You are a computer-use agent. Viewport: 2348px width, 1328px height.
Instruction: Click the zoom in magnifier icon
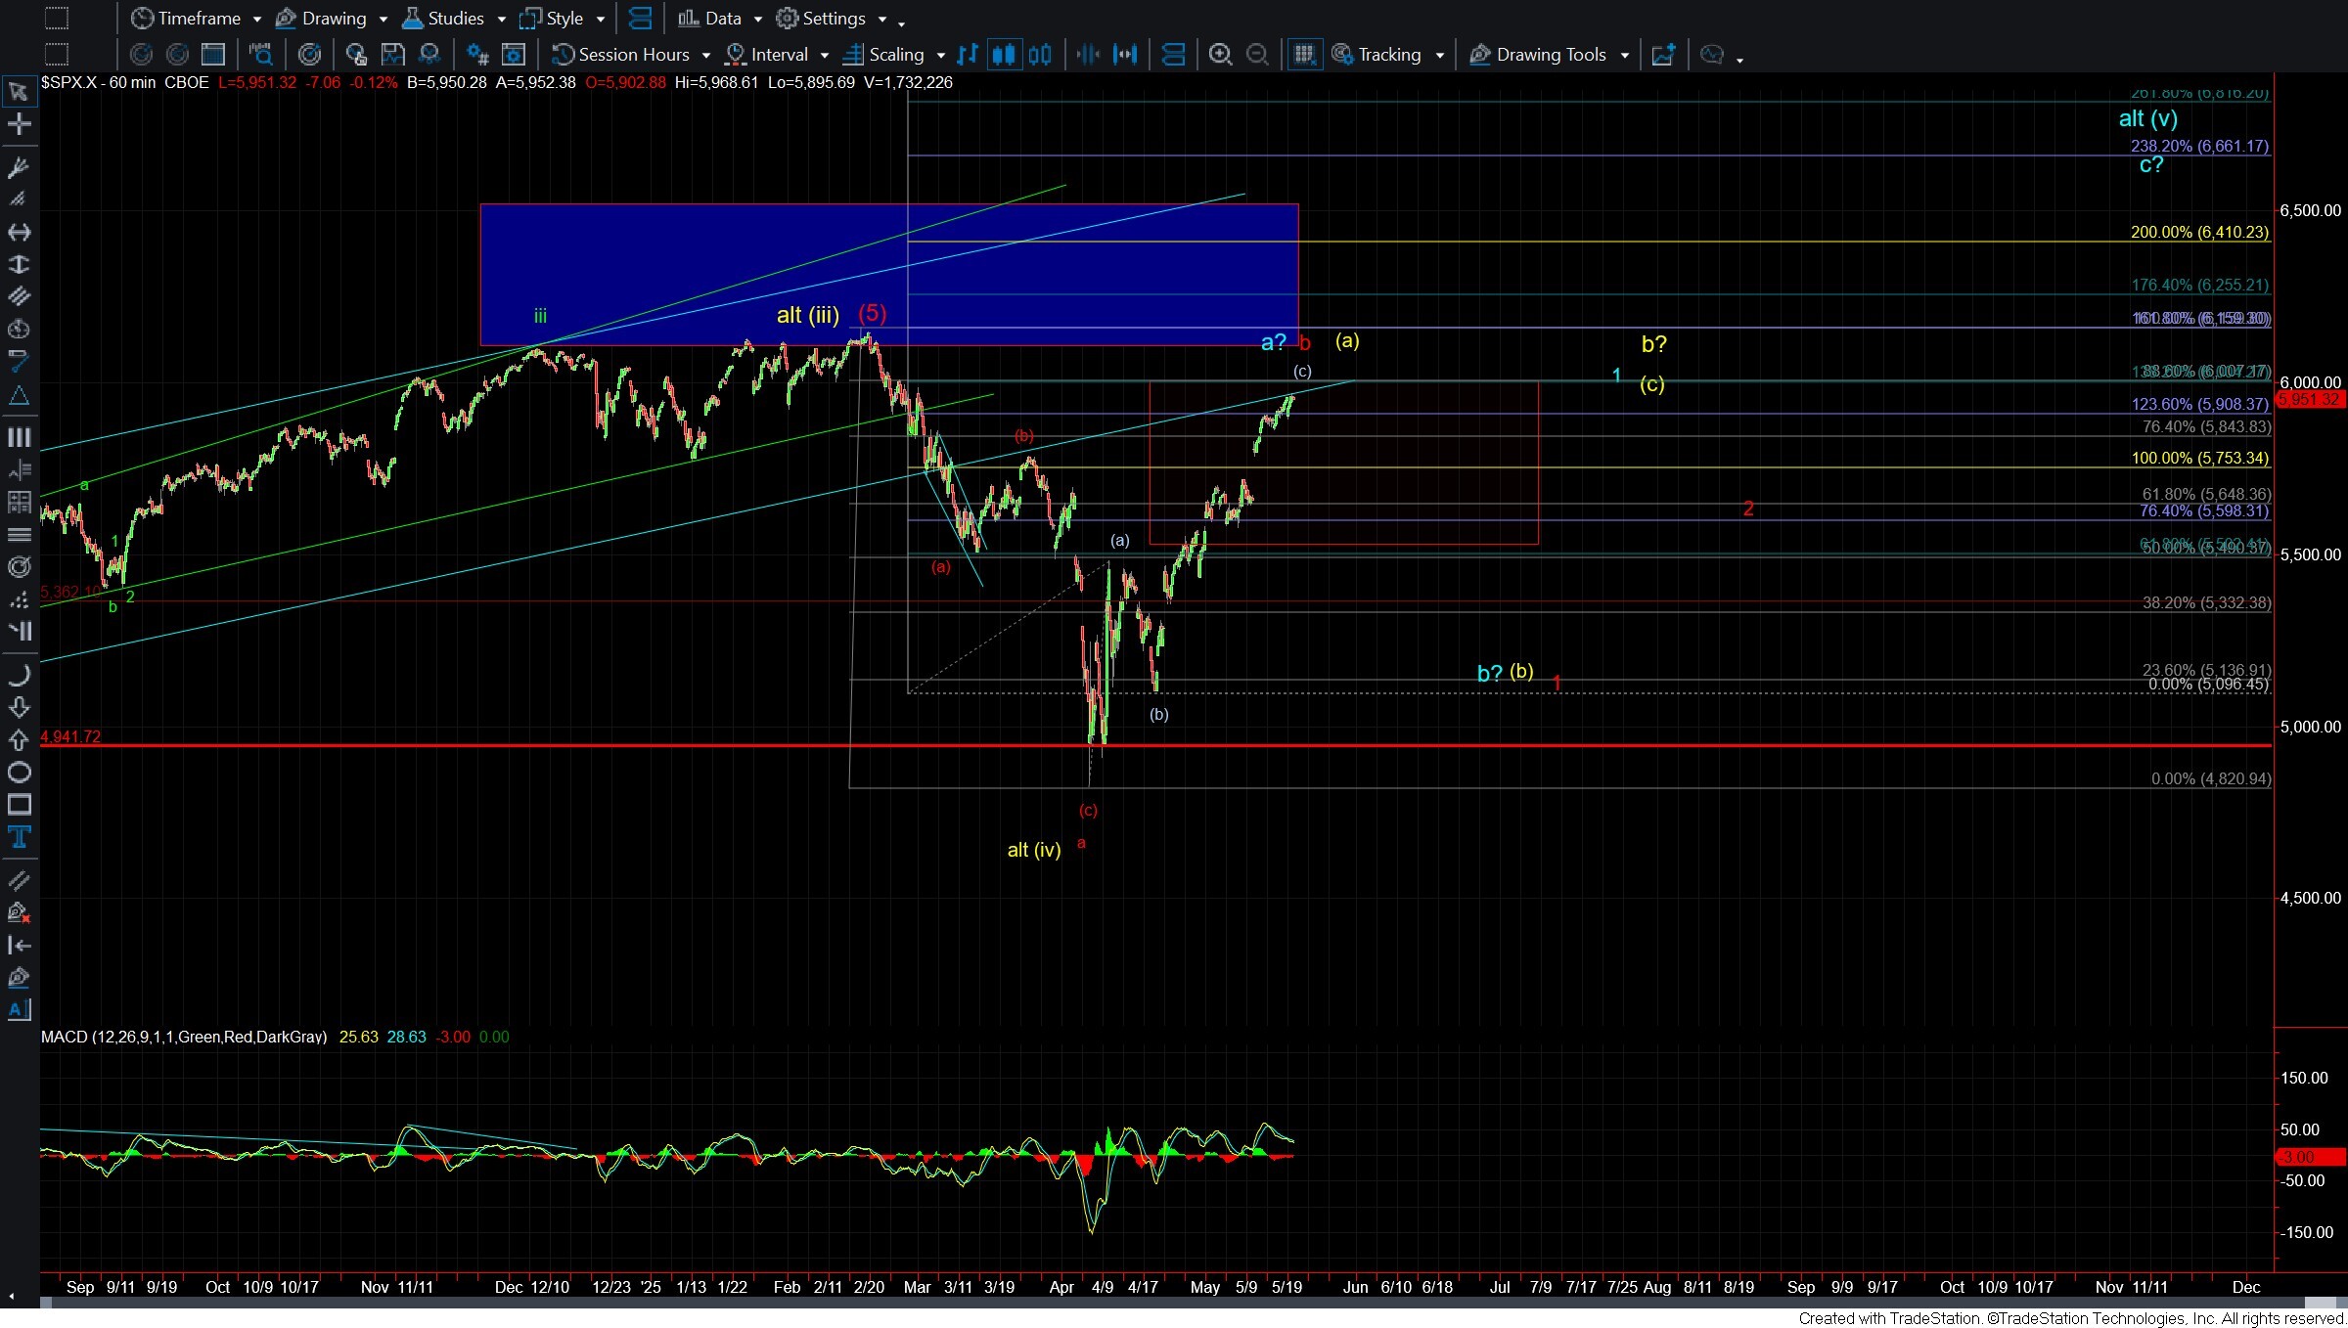pyautogui.click(x=1220, y=55)
